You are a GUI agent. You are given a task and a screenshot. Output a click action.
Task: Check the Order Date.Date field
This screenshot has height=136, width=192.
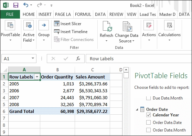(148, 123)
